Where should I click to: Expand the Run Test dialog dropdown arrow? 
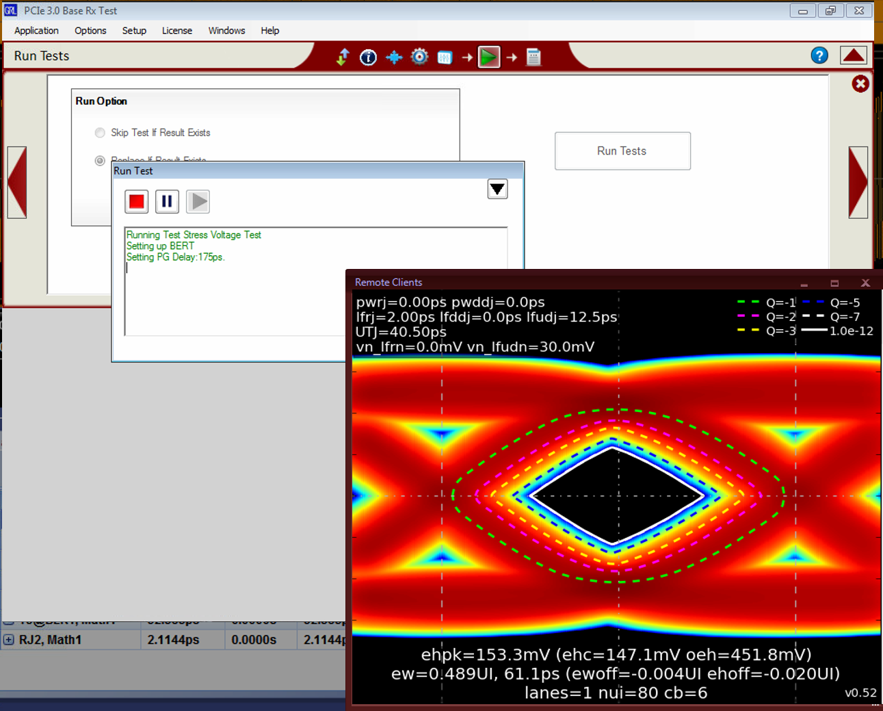[x=497, y=189]
